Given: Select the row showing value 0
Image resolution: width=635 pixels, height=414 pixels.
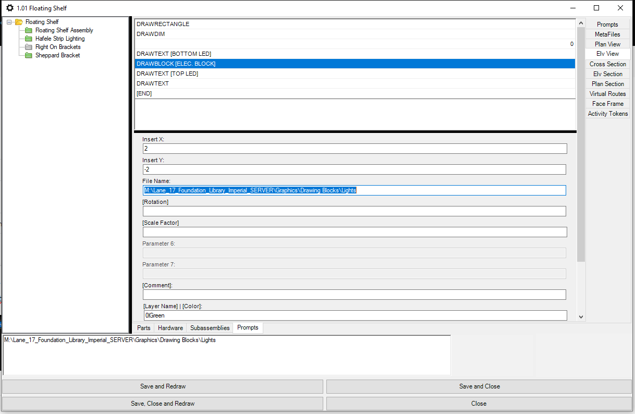Looking at the screenshot, I should [x=355, y=44].
